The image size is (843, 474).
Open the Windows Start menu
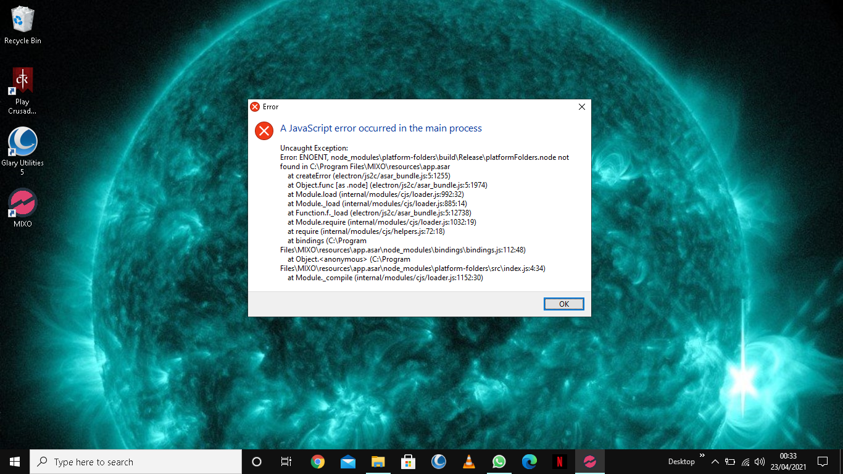[15, 462]
